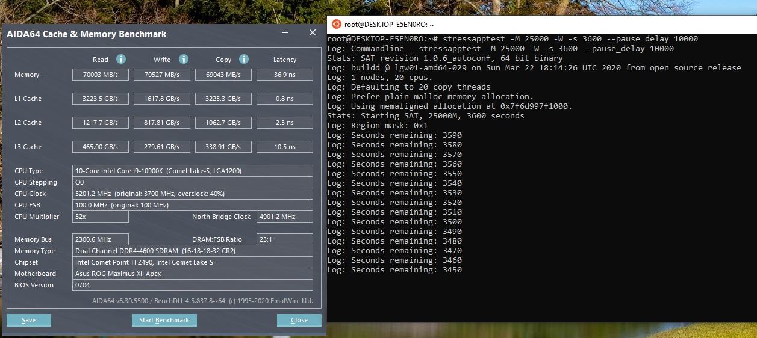This screenshot has height=338, width=757.
Task: Click DRAM:FSB Ratio value 23:1
Action: click(x=285, y=239)
